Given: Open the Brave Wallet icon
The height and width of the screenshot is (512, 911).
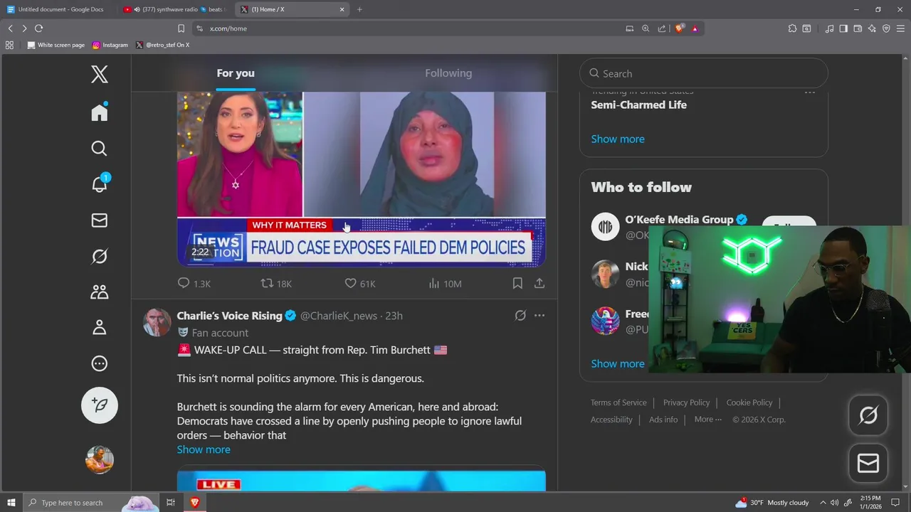Looking at the screenshot, I should [858, 28].
